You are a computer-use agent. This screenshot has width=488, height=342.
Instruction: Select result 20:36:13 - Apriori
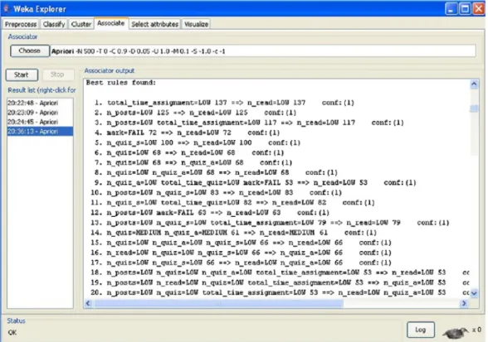pyautogui.click(x=40, y=132)
